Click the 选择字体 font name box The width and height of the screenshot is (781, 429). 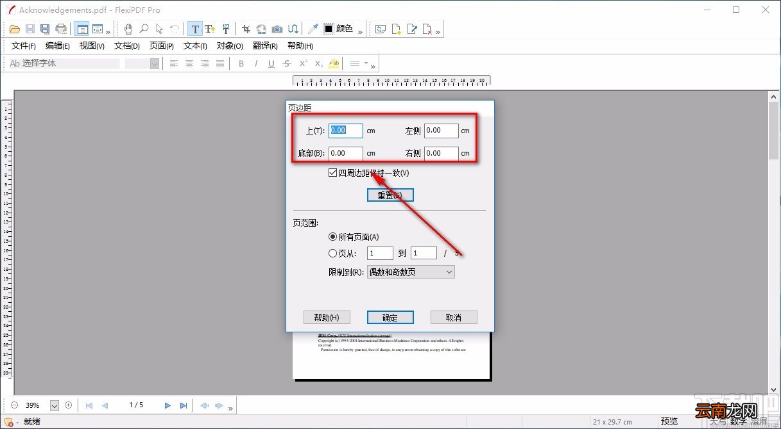(64, 63)
